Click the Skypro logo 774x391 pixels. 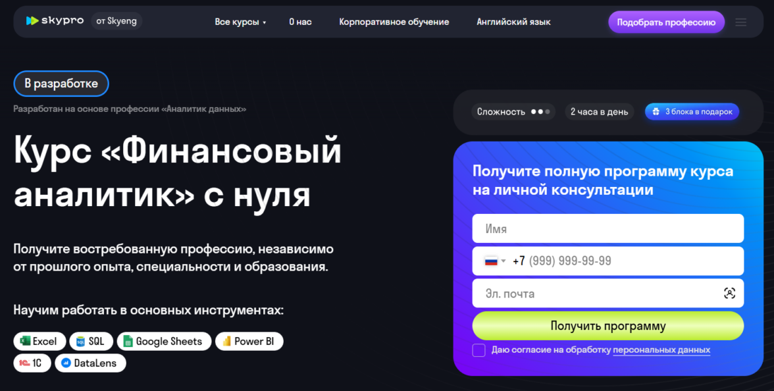click(55, 21)
